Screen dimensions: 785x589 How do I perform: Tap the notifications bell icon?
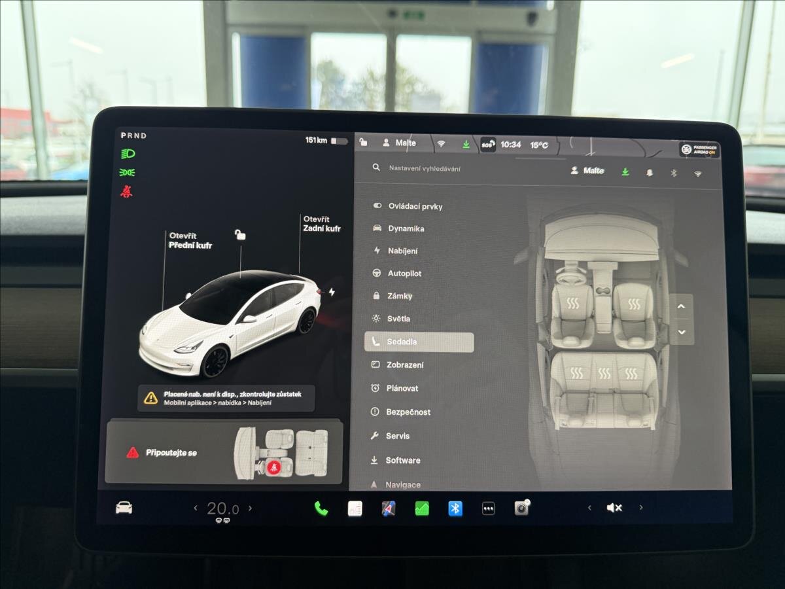(649, 171)
